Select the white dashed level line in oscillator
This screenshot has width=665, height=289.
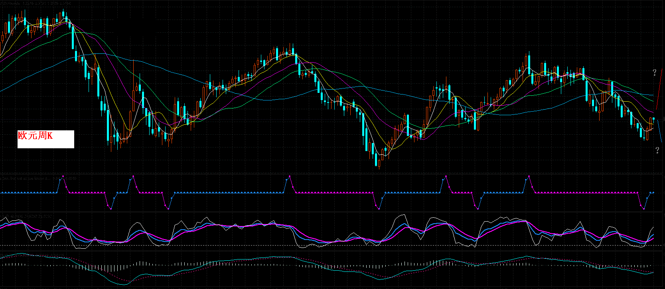pyautogui.click(x=319, y=245)
